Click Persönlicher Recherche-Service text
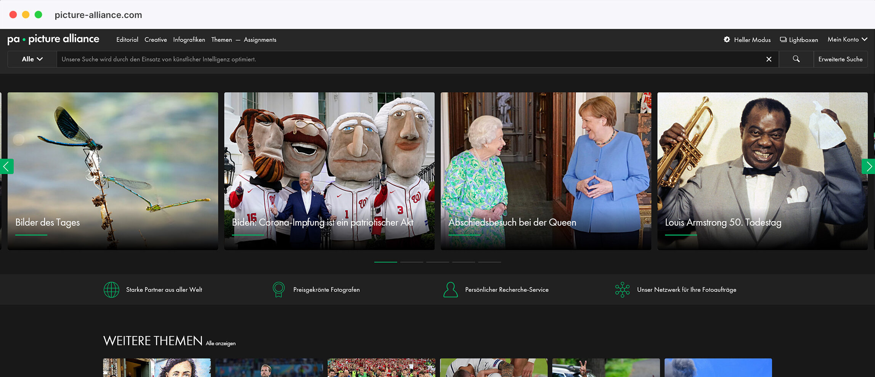 pyautogui.click(x=507, y=290)
